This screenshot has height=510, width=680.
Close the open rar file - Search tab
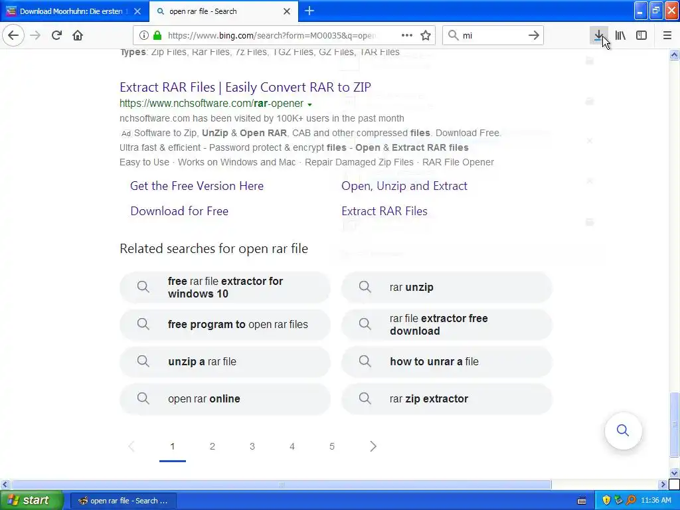[x=287, y=11]
